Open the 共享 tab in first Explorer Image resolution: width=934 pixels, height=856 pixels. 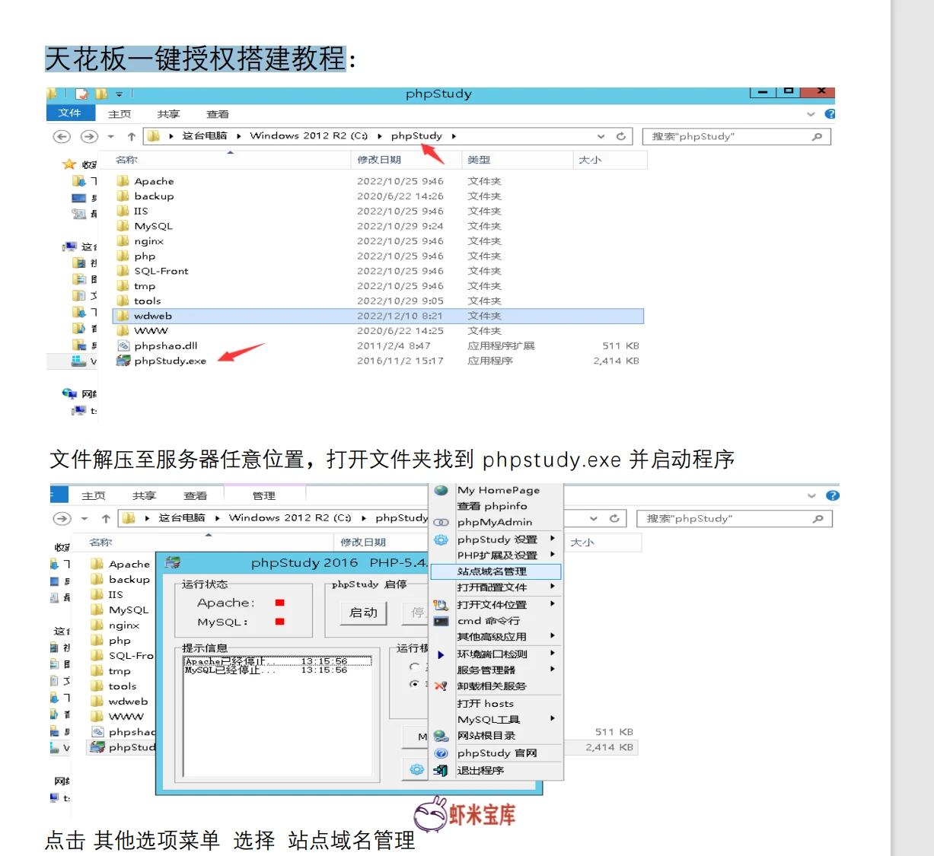(x=168, y=114)
